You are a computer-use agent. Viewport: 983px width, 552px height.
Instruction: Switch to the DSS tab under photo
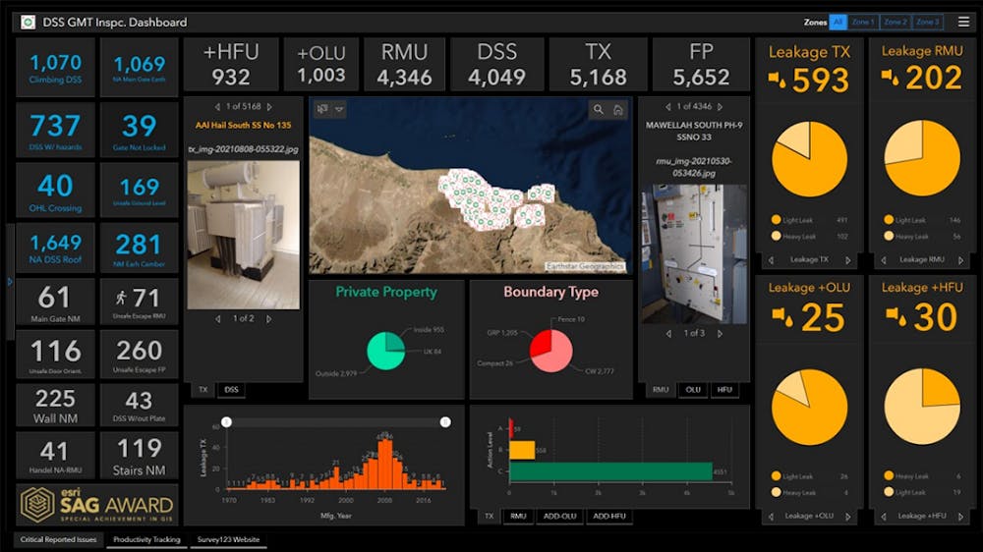pyautogui.click(x=231, y=390)
